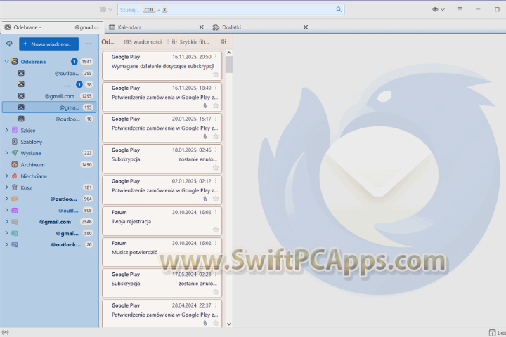This screenshot has height=337, width=506.
Task: Expand the Niechciane folder
Action: click(x=6, y=176)
